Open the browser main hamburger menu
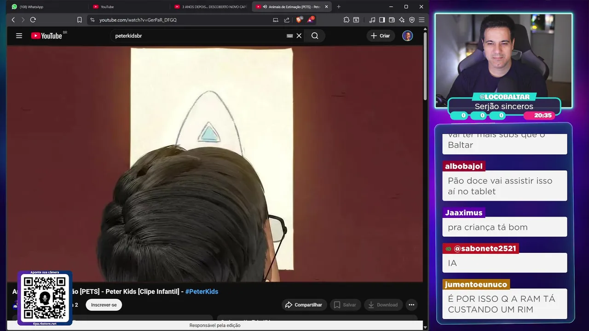 pos(422,20)
